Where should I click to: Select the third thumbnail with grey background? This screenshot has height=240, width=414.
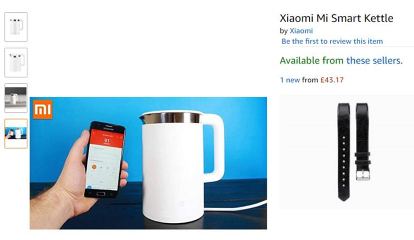click(16, 98)
